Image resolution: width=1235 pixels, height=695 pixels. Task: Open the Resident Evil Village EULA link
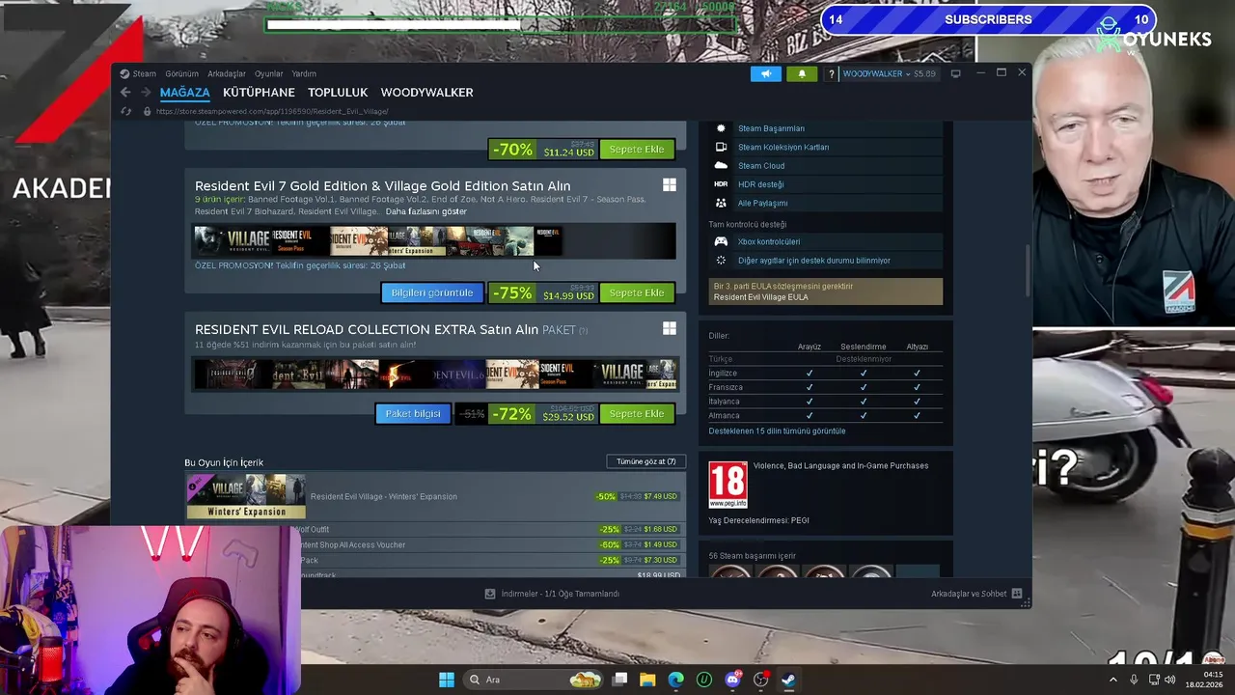[x=761, y=297]
